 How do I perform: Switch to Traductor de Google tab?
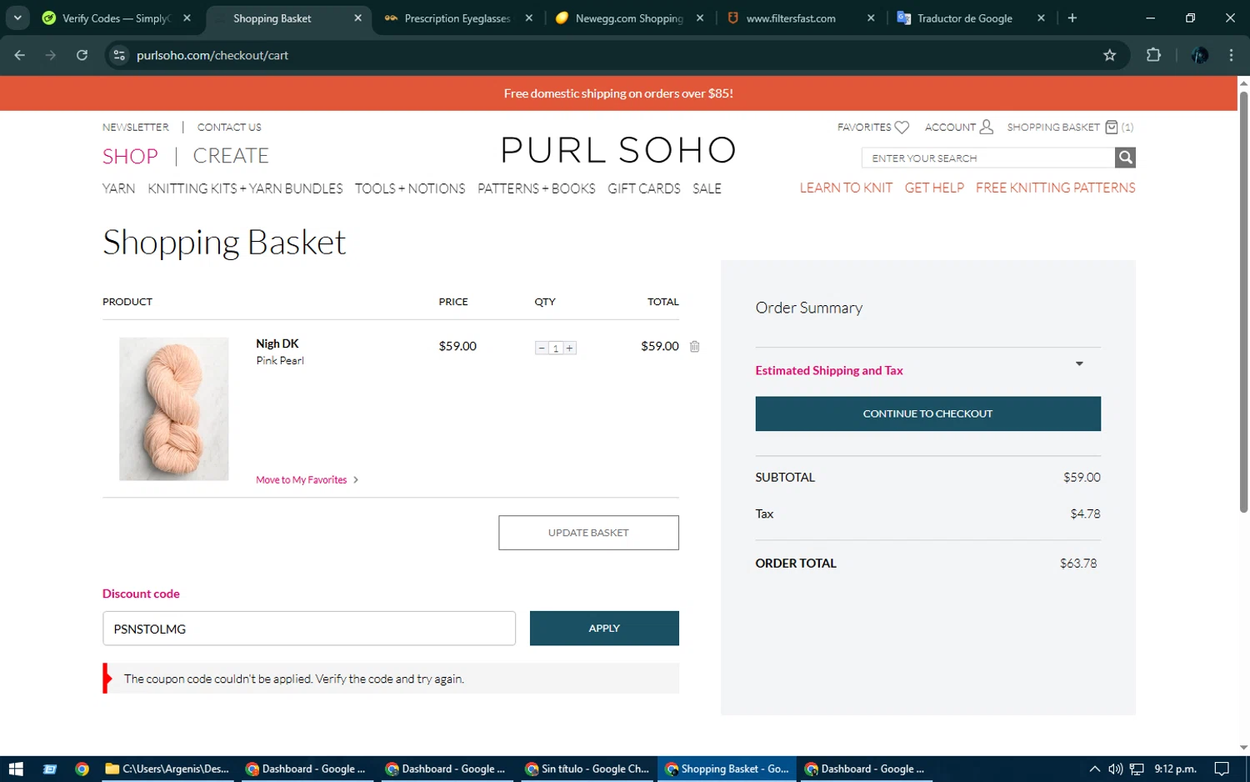point(972,18)
